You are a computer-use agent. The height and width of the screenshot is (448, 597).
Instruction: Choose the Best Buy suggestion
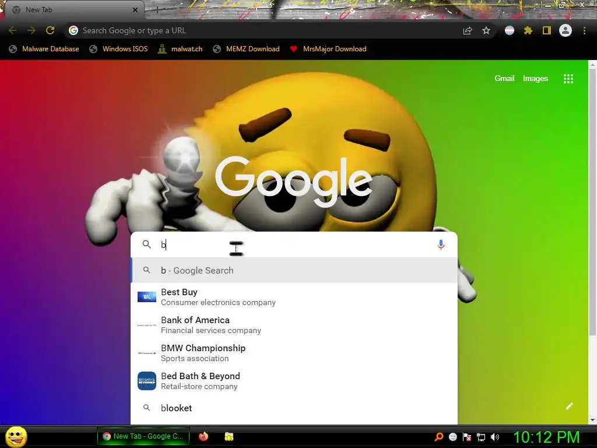pyautogui.click(x=294, y=297)
